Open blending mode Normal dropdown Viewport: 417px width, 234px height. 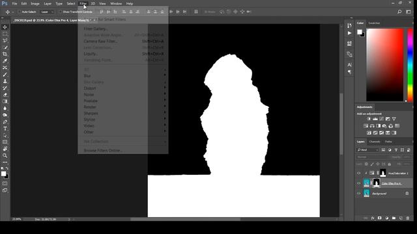coord(373,157)
